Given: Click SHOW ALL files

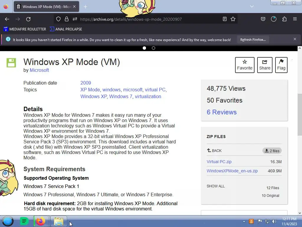Looking at the screenshot, I should [x=216, y=186].
